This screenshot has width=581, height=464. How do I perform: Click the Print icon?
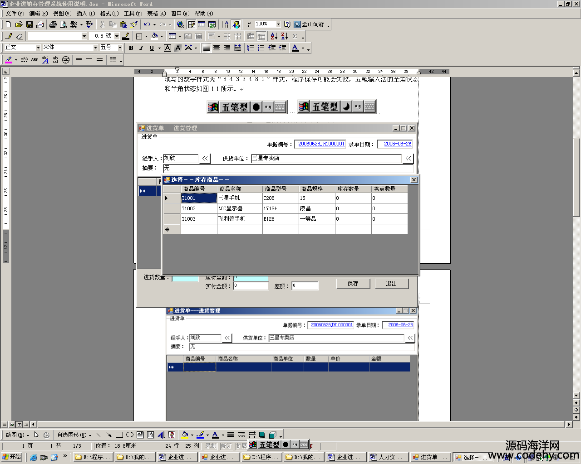pos(53,24)
